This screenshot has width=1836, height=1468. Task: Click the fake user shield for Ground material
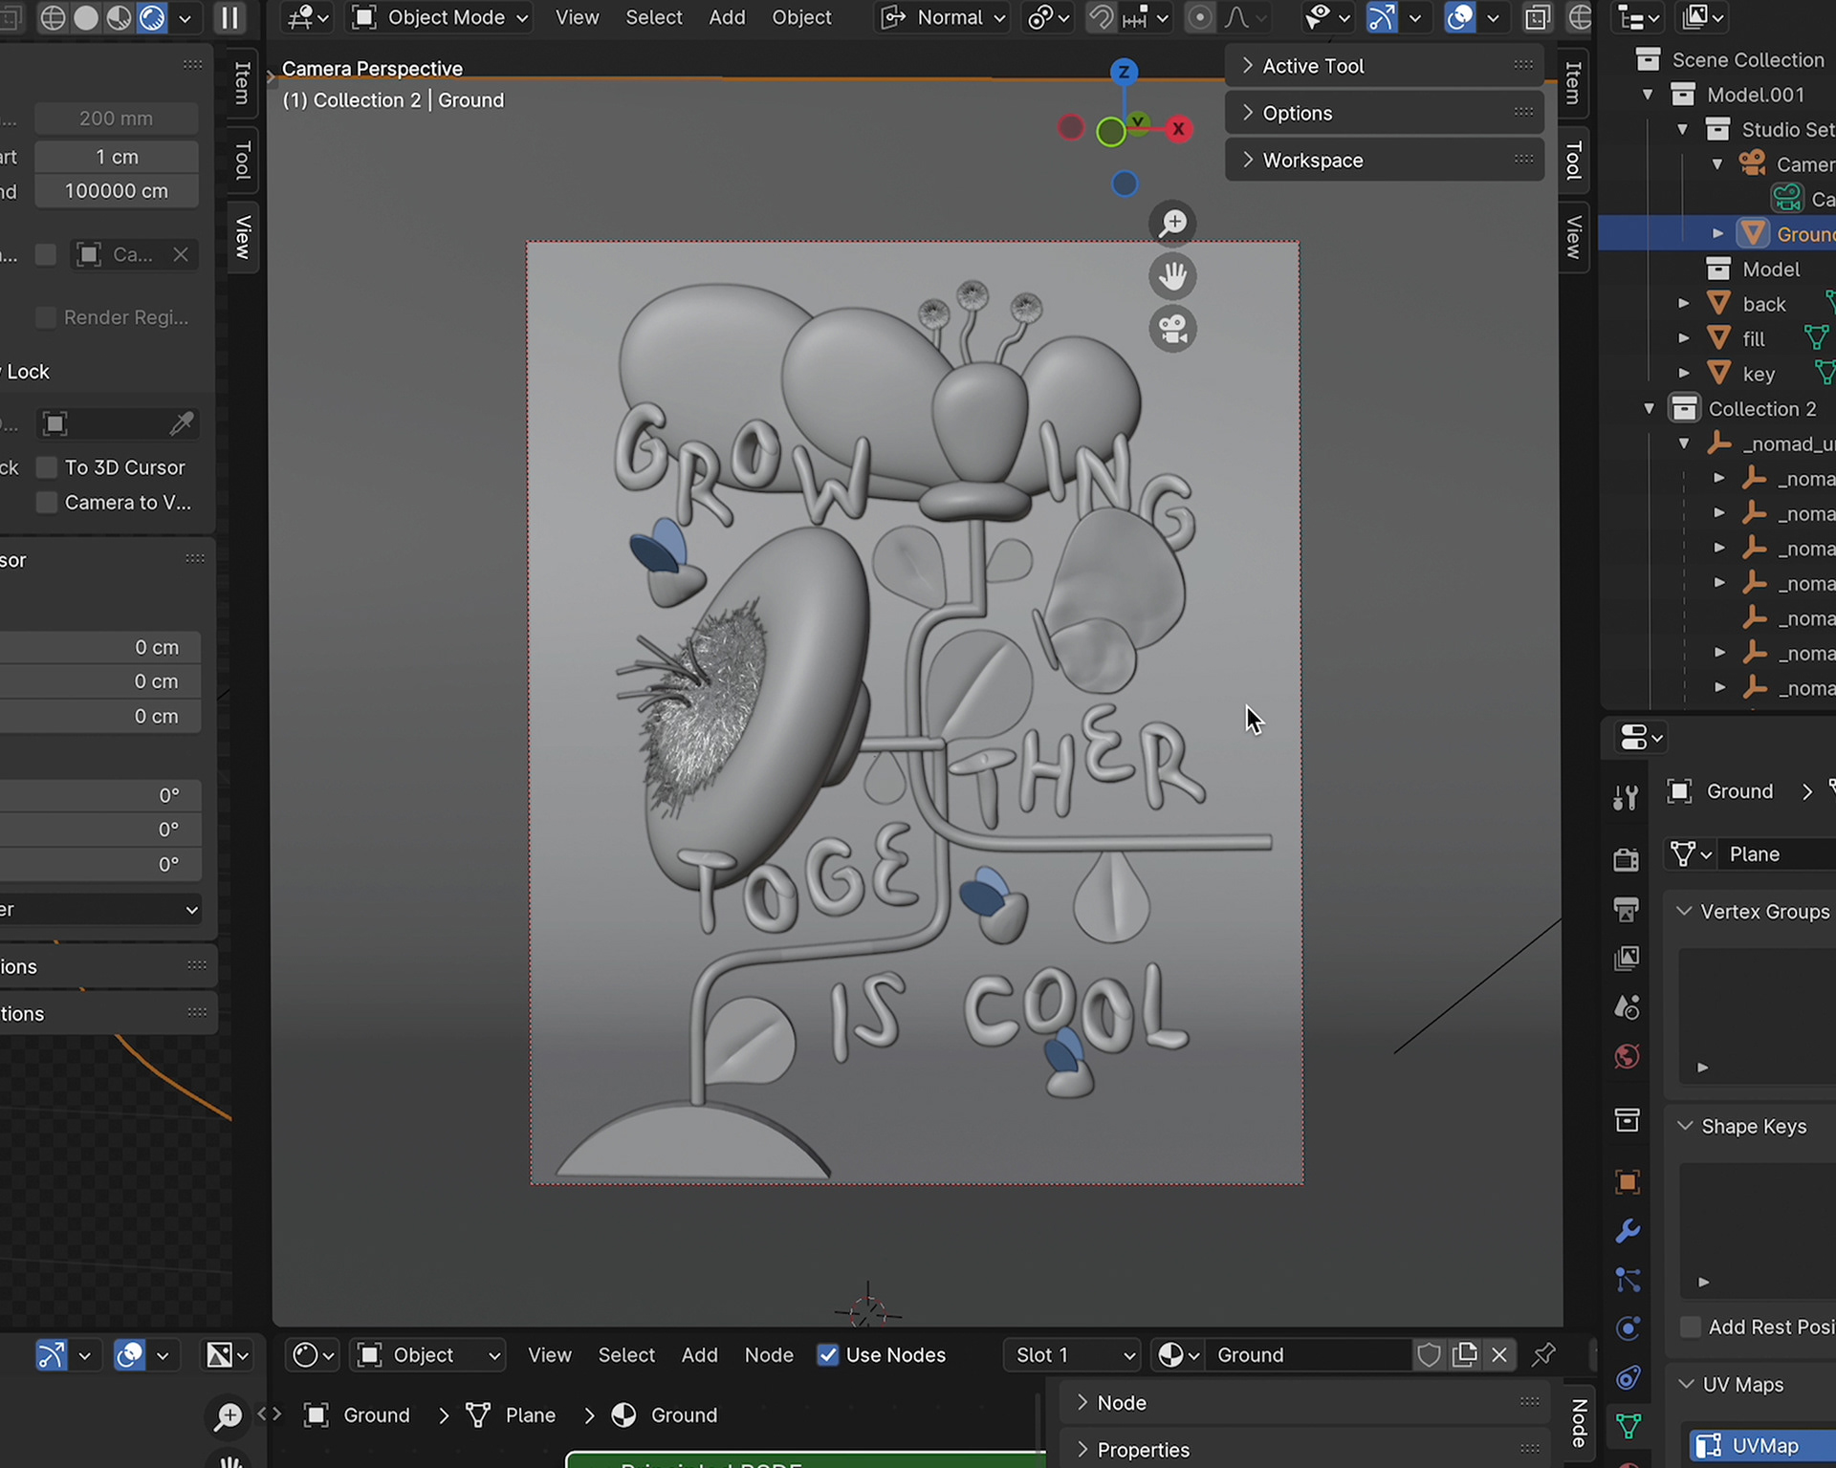click(1429, 1354)
